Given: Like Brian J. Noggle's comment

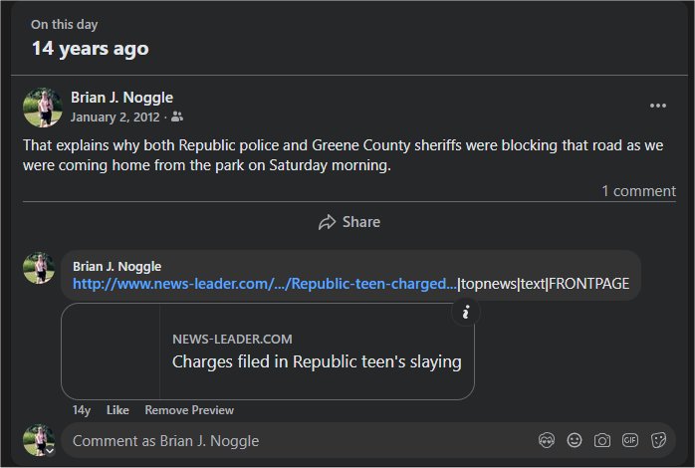Looking at the screenshot, I should click(117, 410).
